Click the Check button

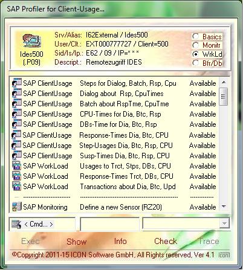166,241
